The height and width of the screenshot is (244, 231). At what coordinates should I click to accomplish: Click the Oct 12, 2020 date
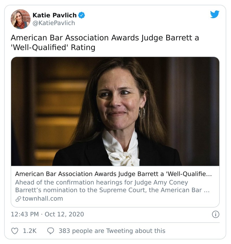(x=64, y=214)
